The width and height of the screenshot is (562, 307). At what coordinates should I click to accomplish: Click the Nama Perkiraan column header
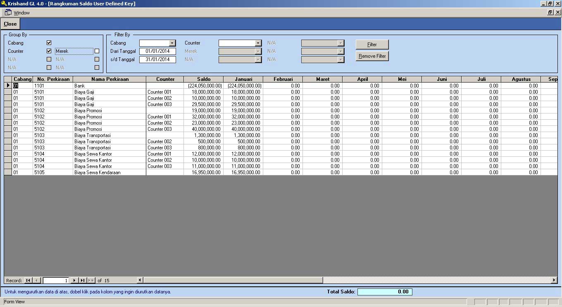(110, 79)
